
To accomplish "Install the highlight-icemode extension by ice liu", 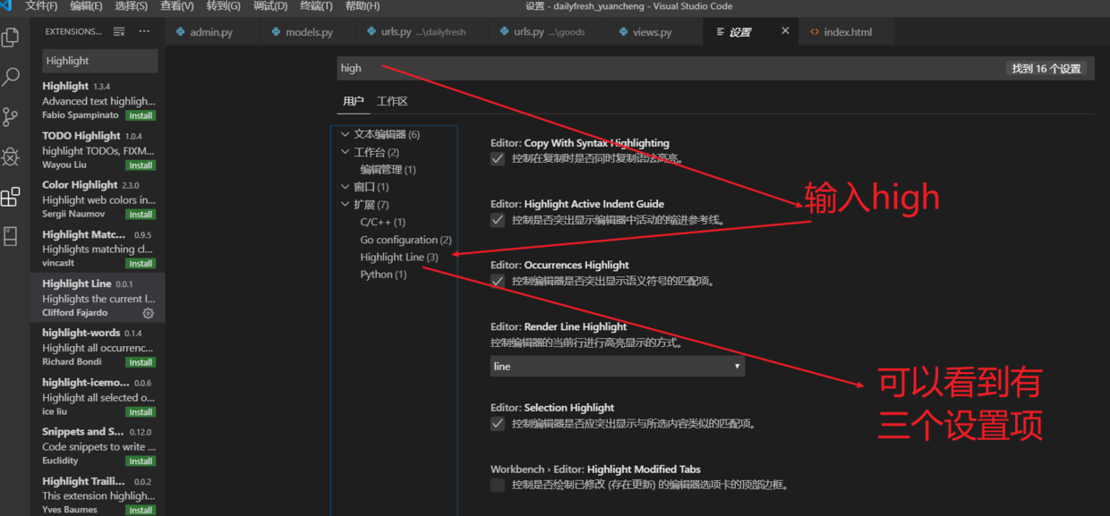I will click(141, 412).
